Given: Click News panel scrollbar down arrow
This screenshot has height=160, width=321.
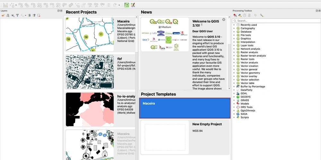Looking at the screenshot, I should click(x=229, y=89).
